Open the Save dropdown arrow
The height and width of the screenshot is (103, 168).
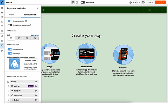pyautogui.click(x=164, y=2)
